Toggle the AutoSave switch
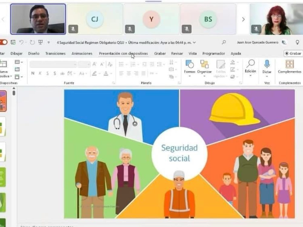This screenshot has width=303, height=227. [3, 42]
